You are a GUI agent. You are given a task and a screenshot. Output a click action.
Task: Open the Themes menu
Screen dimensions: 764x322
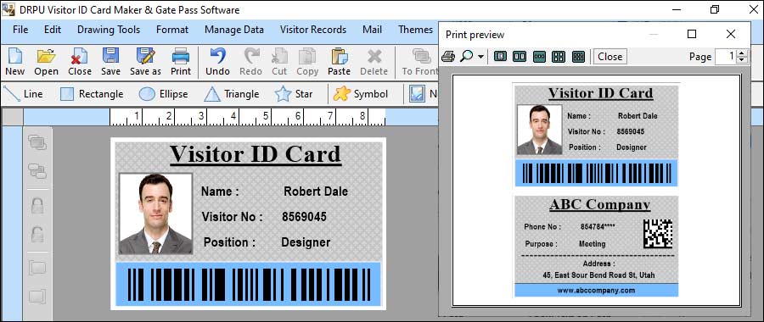[415, 30]
